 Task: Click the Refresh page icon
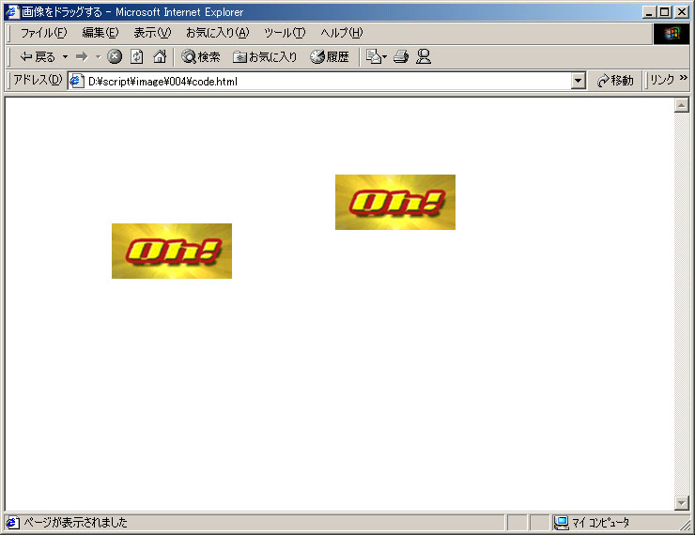[137, 56]
